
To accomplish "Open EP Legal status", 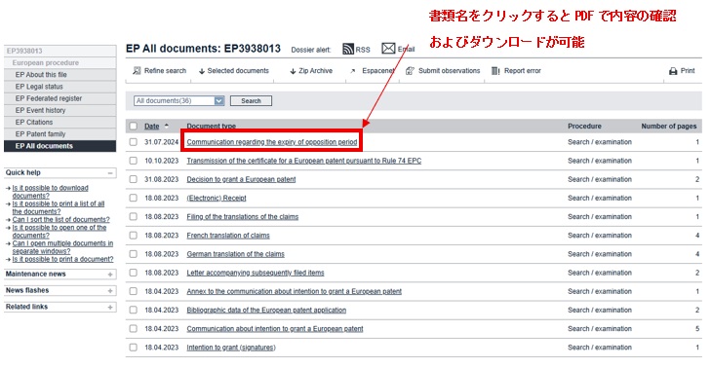I will pos(59,87).
